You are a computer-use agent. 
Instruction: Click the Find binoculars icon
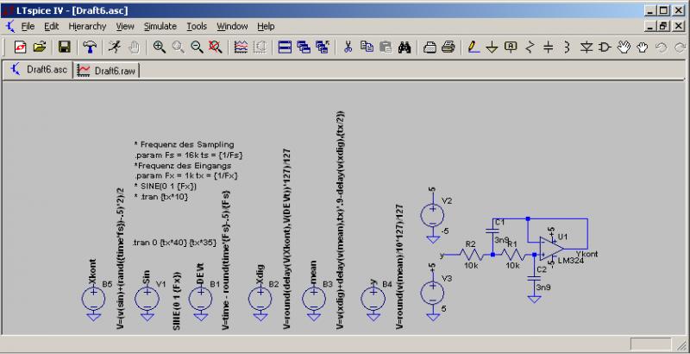pyautogui.click(x=403, y=47)
